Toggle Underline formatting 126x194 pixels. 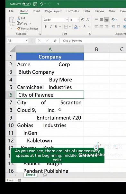point(56,27)
